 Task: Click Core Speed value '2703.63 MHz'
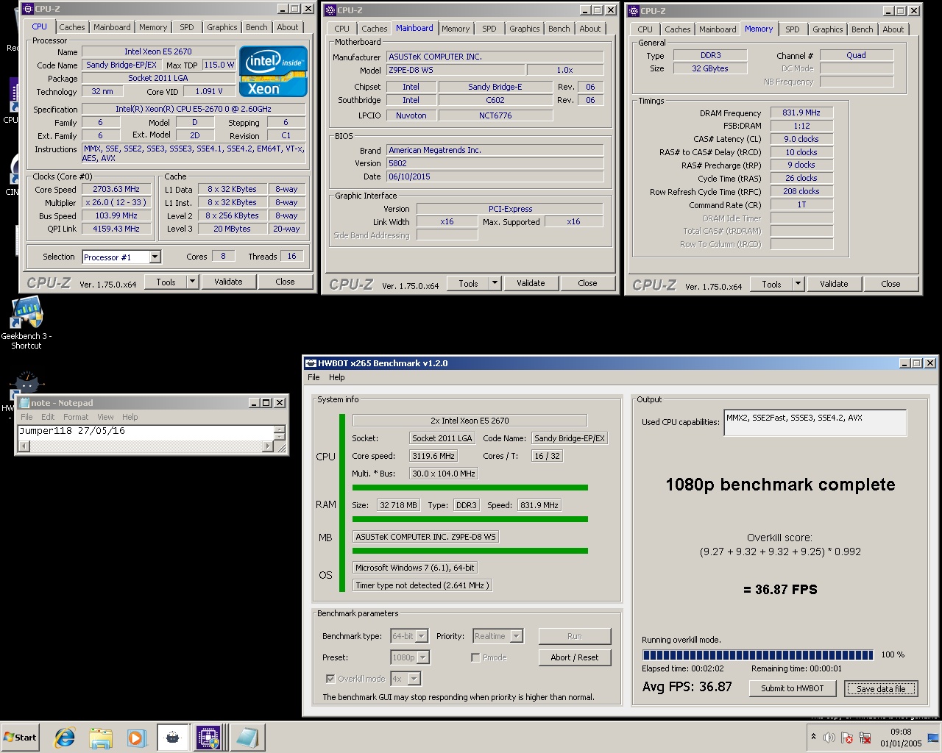pos(116,189)
